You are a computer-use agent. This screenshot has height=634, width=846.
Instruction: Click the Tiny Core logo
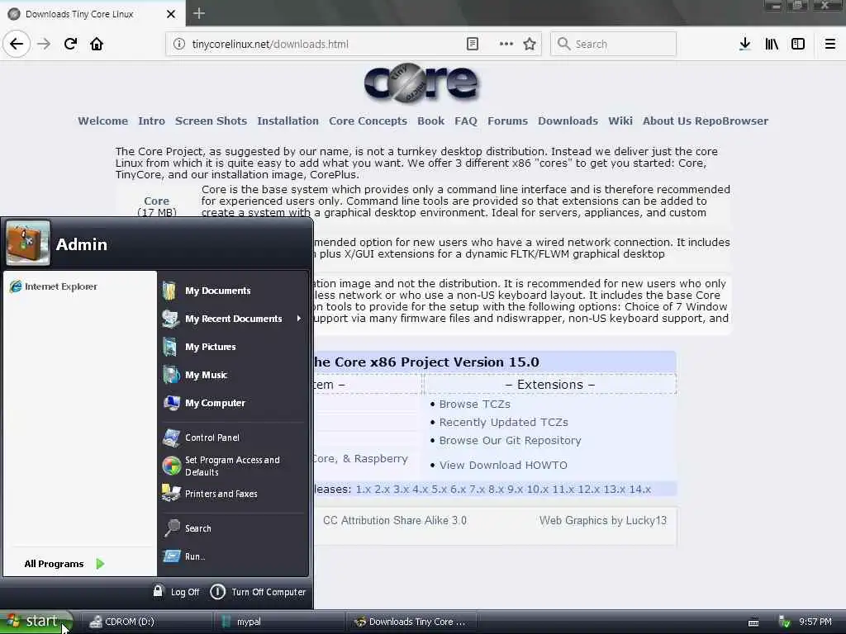(x=421, y=83)
